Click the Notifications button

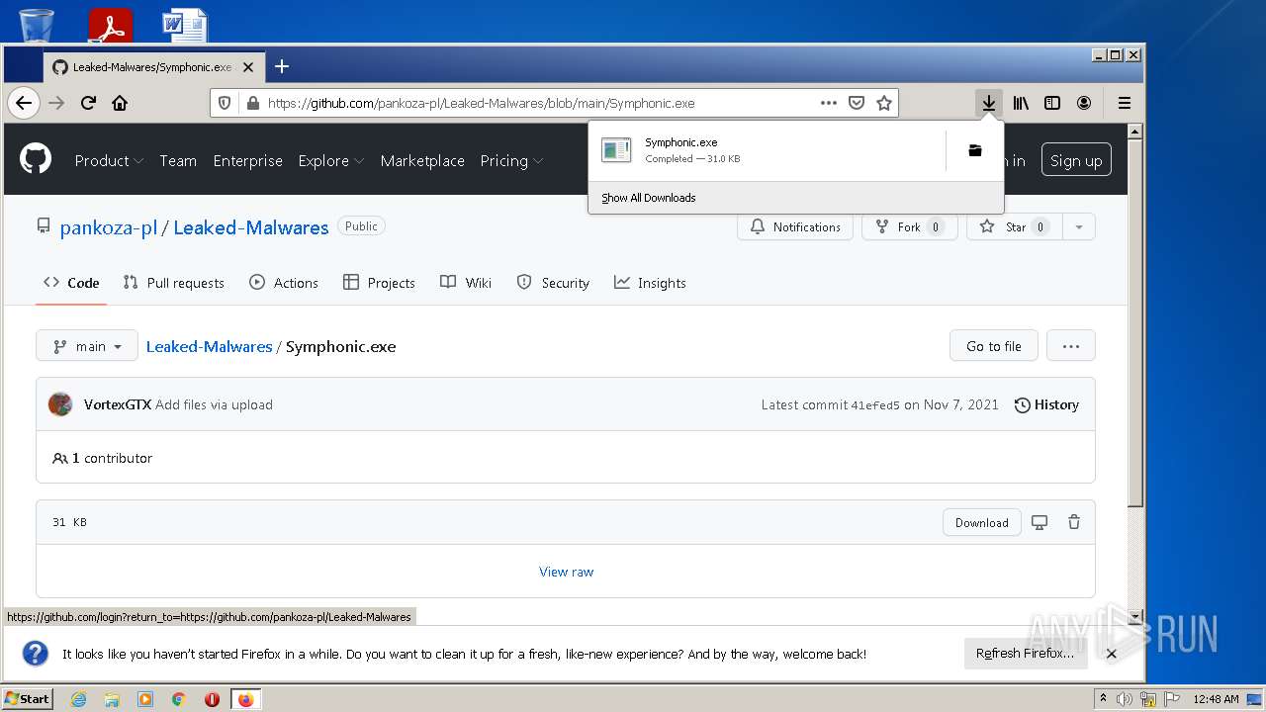pyautogui.click(x=795, y=226)
